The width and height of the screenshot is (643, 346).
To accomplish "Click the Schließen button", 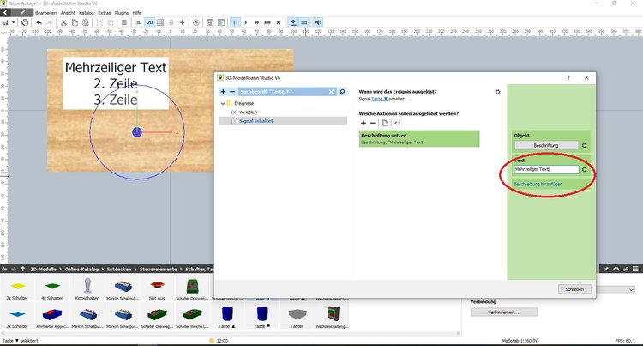I will pyautogui.click(x=574, y=289).
